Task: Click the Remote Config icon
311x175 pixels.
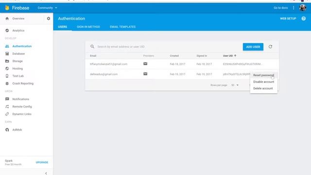Action: [x=7, y=106]
